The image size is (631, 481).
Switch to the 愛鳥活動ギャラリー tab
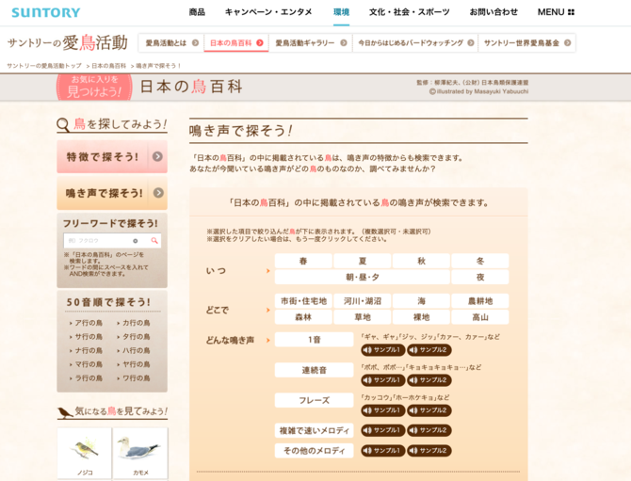point(310,43)
